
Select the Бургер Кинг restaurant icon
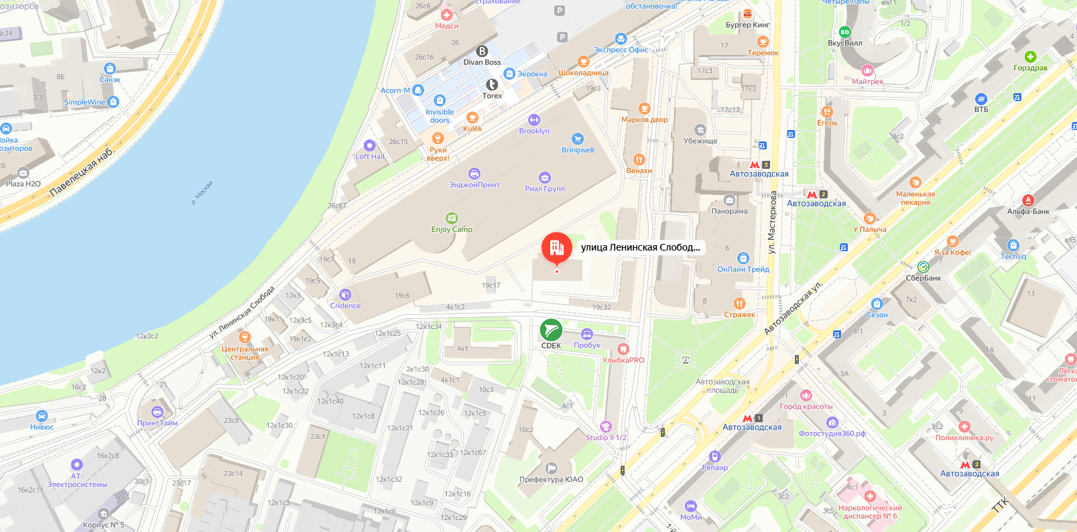pyautogui.click(x=748, y=13)
